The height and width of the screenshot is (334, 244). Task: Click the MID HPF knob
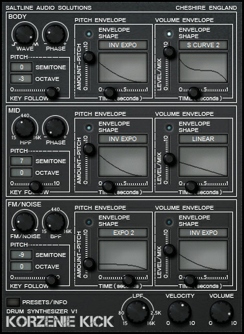click(x=25, y=128)
